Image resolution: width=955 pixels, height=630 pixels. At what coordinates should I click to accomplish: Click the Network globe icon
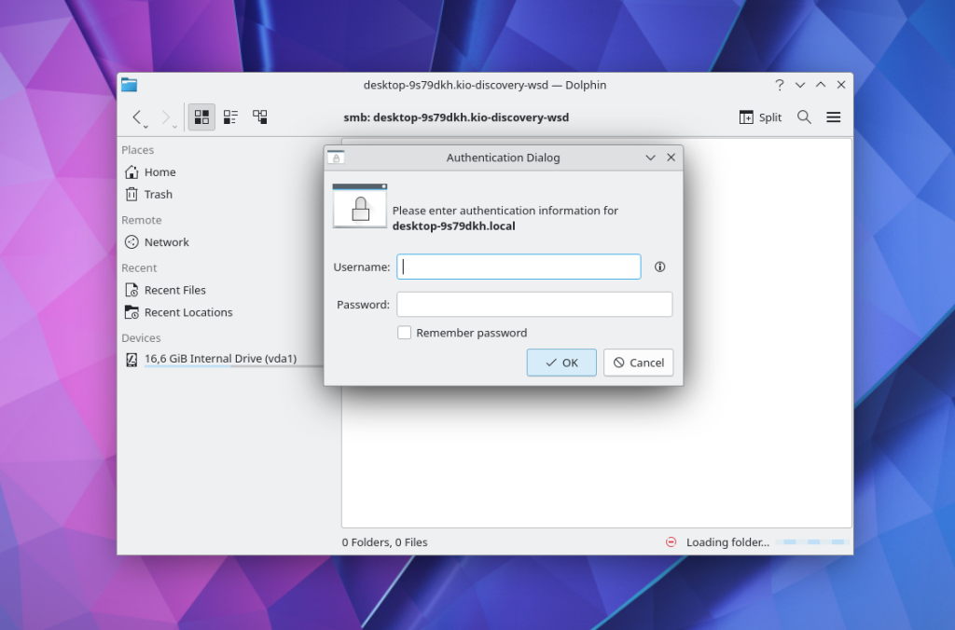(x=131, y=242)
